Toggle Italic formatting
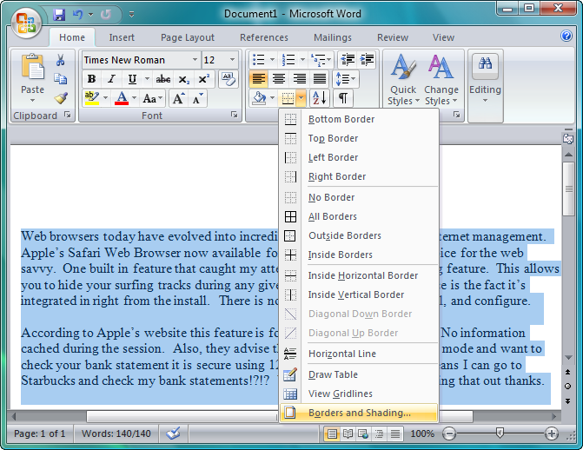Screen dimensions: 583x450 (x=111, y=79)
